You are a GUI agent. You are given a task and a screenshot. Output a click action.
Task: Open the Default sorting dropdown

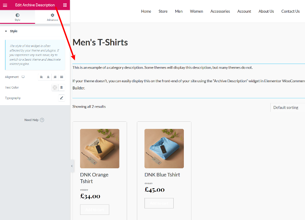click(x=287, y=107)
